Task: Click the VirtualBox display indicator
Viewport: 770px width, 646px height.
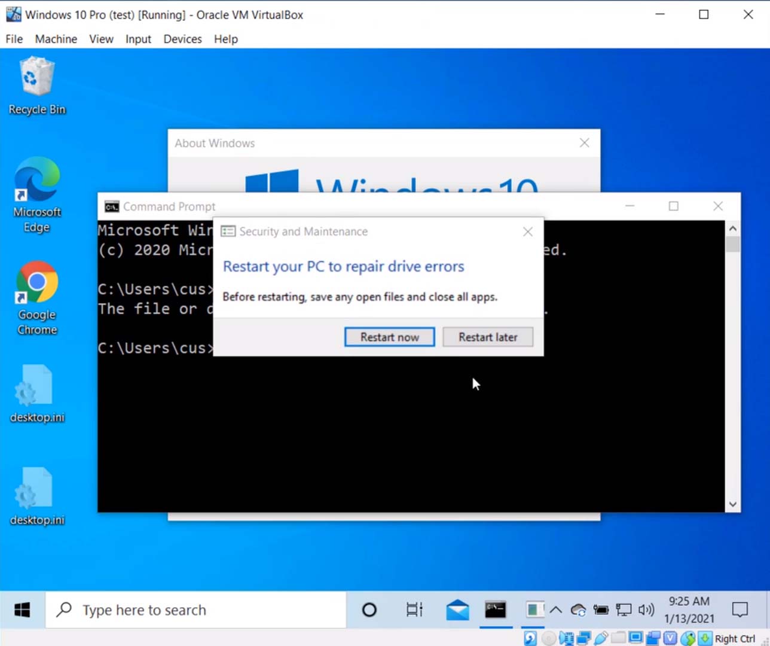Action: (x=635, y=638)
